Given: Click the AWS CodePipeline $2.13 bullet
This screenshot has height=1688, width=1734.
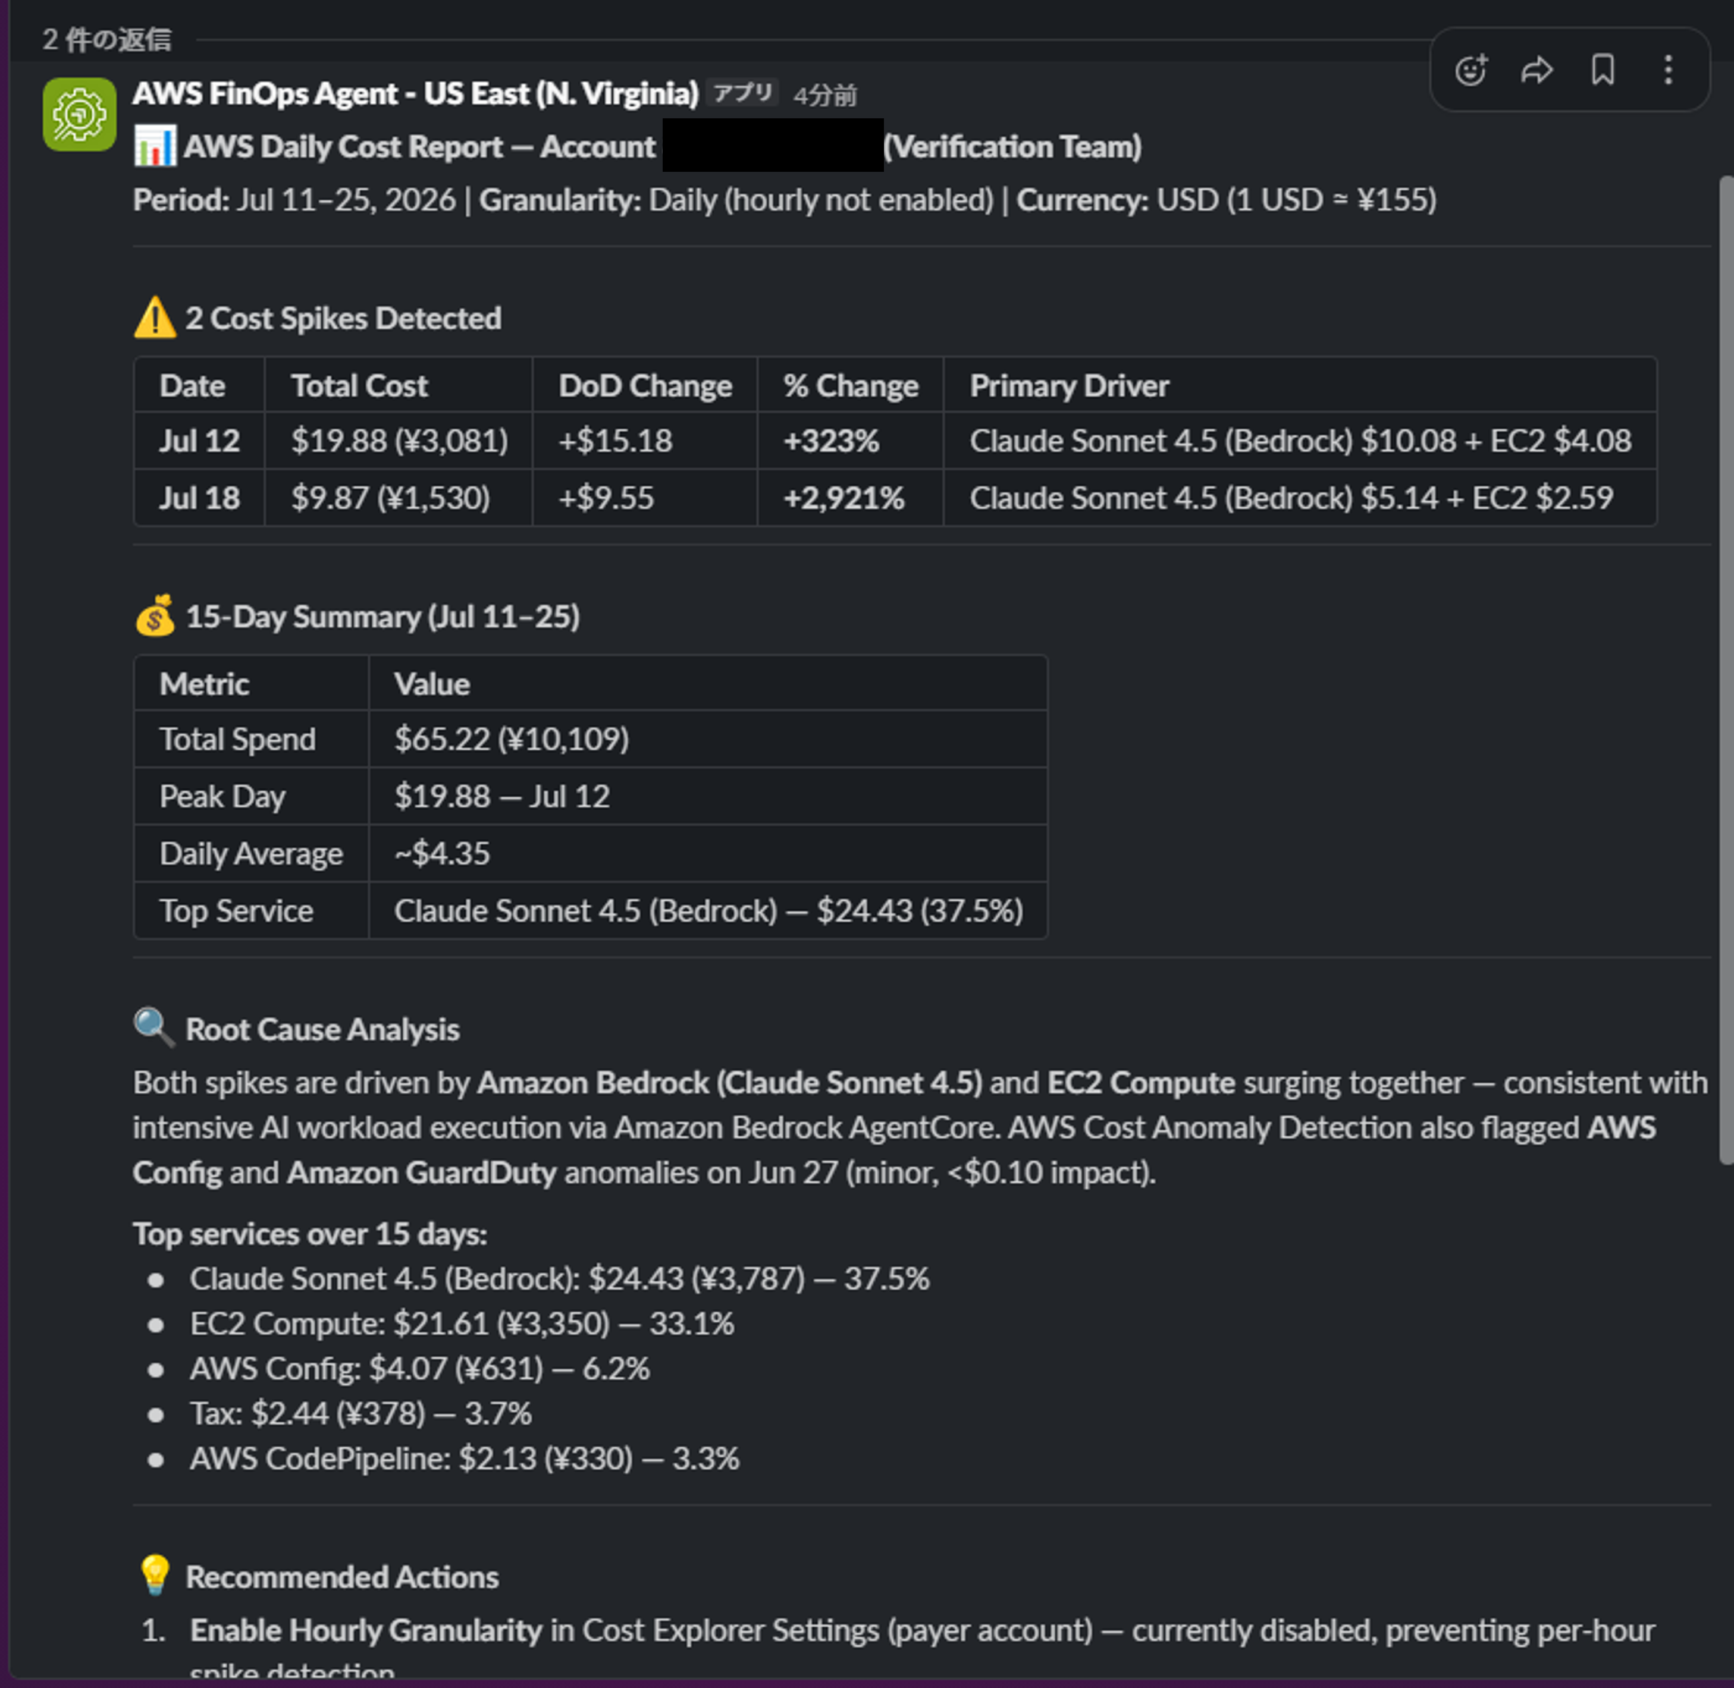Looking at the screenshot, I should (x=464, y=1458).
